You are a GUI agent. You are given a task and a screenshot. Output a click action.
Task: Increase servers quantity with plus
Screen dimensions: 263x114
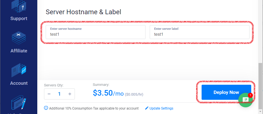pyautogui.click(x=70, y=94)
